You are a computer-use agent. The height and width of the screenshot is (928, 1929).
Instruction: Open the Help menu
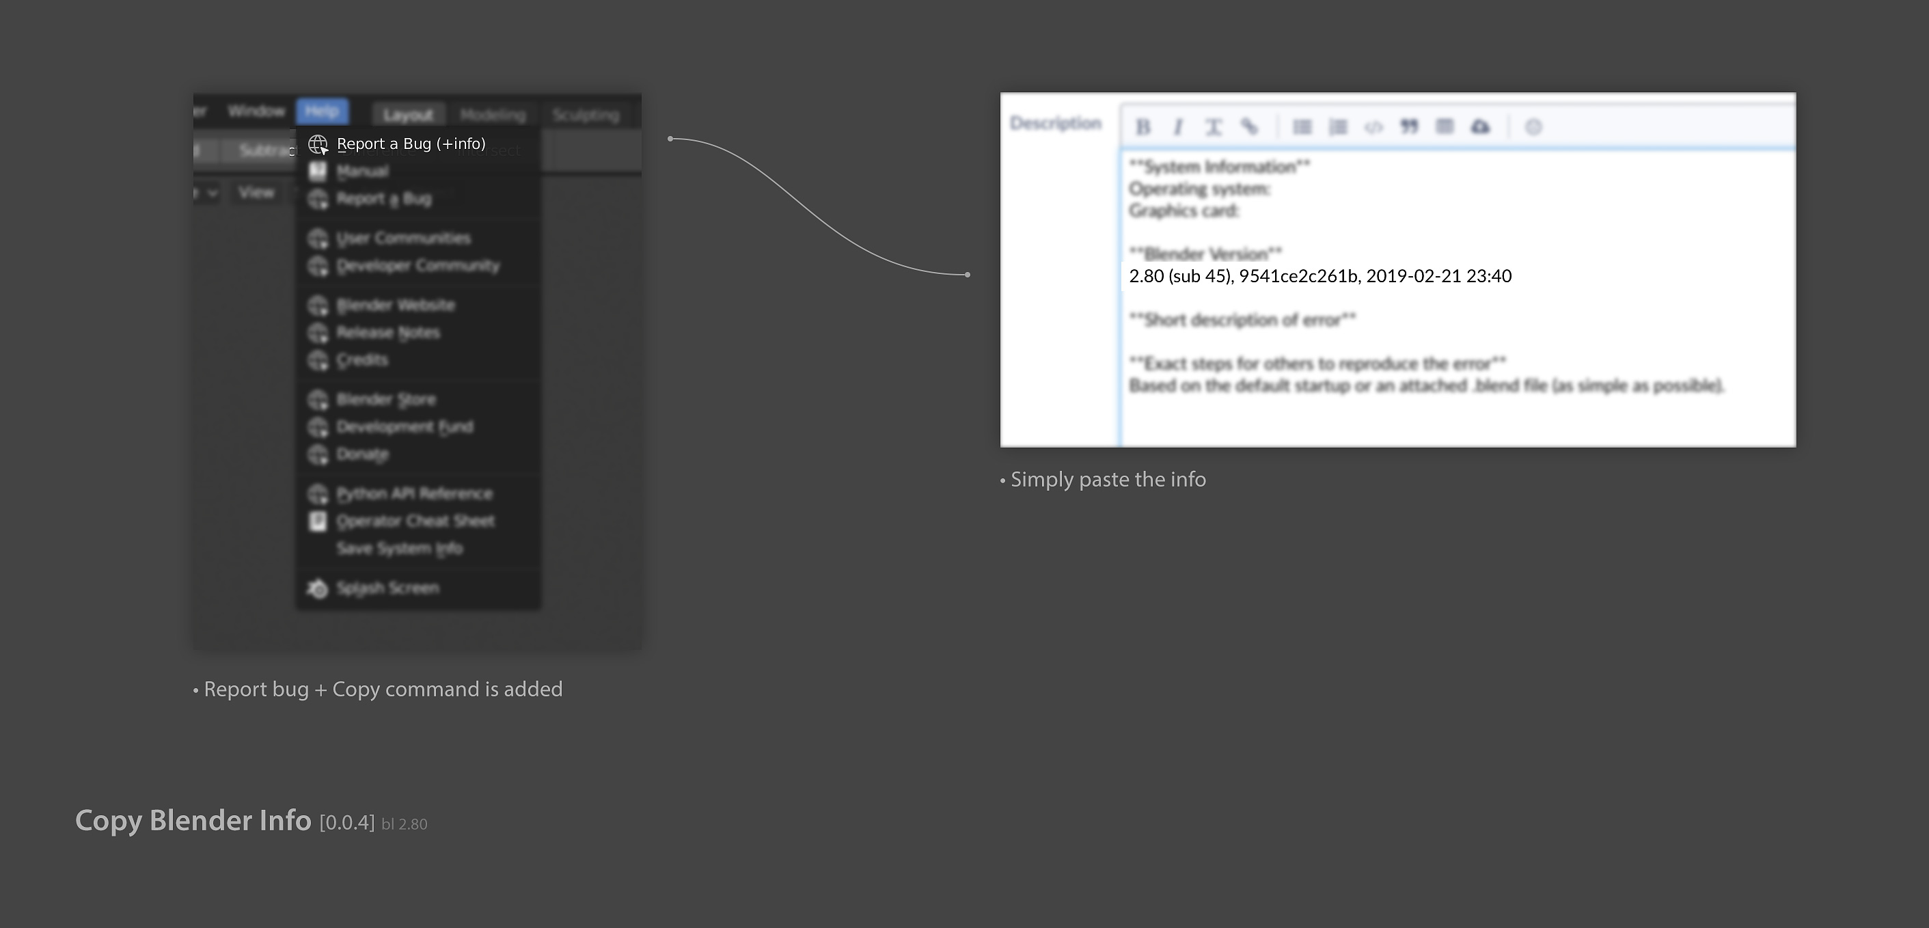point(322,111)
